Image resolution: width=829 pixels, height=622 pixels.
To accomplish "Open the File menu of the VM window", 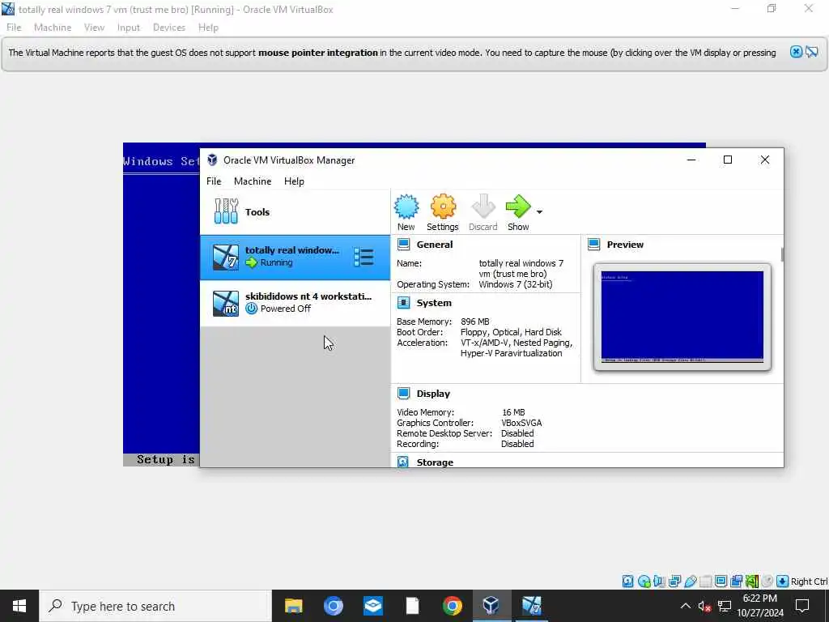I will point(14,28).
